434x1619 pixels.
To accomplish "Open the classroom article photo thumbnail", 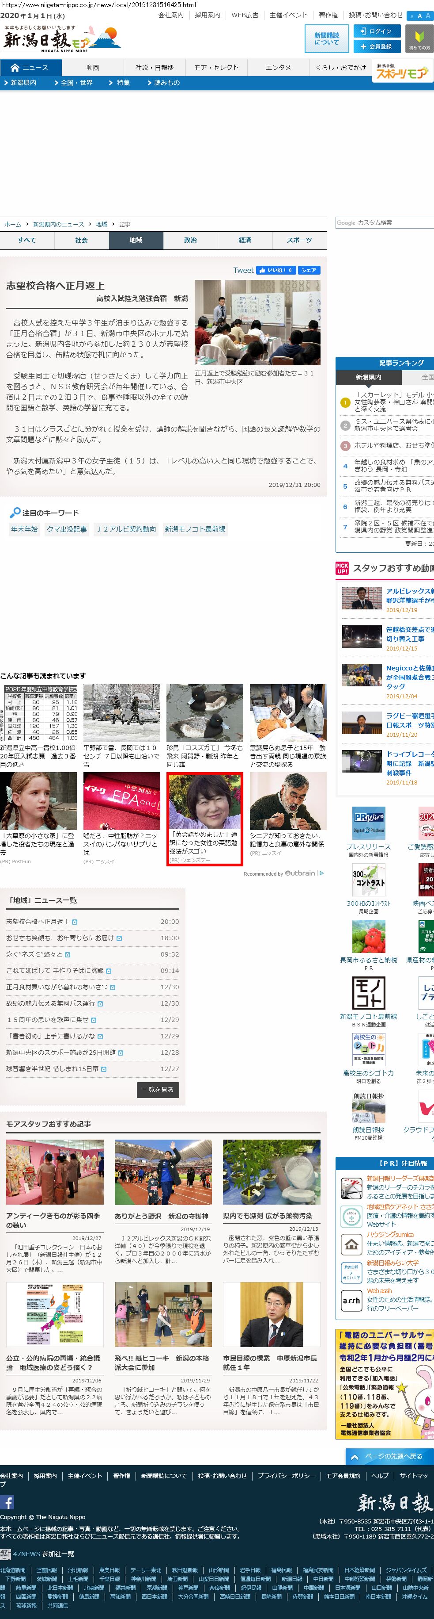I will pos(257,322).
